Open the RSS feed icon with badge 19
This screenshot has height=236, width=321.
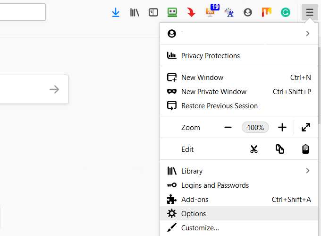[x=211, y=12]
